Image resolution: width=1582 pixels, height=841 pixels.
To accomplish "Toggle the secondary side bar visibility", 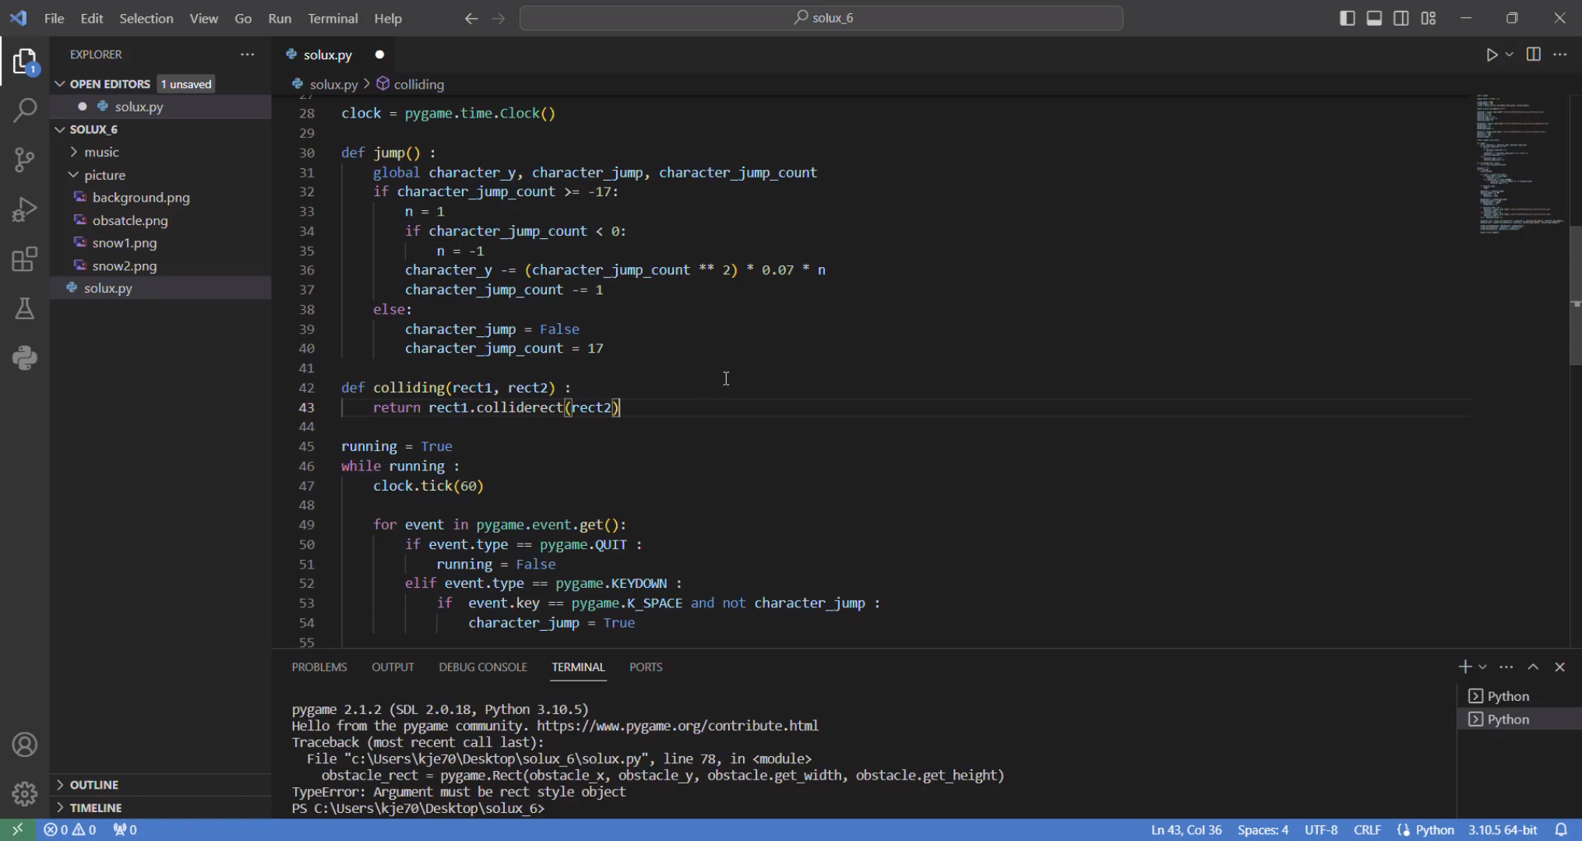I will (1401, 18).
